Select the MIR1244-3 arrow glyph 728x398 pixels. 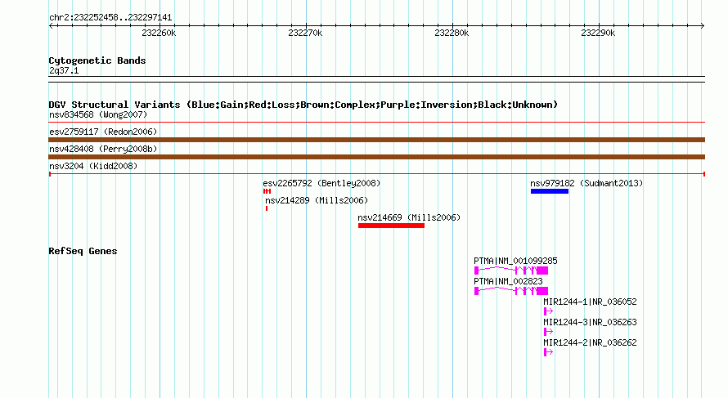pyautogui.click(x=548, y=332)
